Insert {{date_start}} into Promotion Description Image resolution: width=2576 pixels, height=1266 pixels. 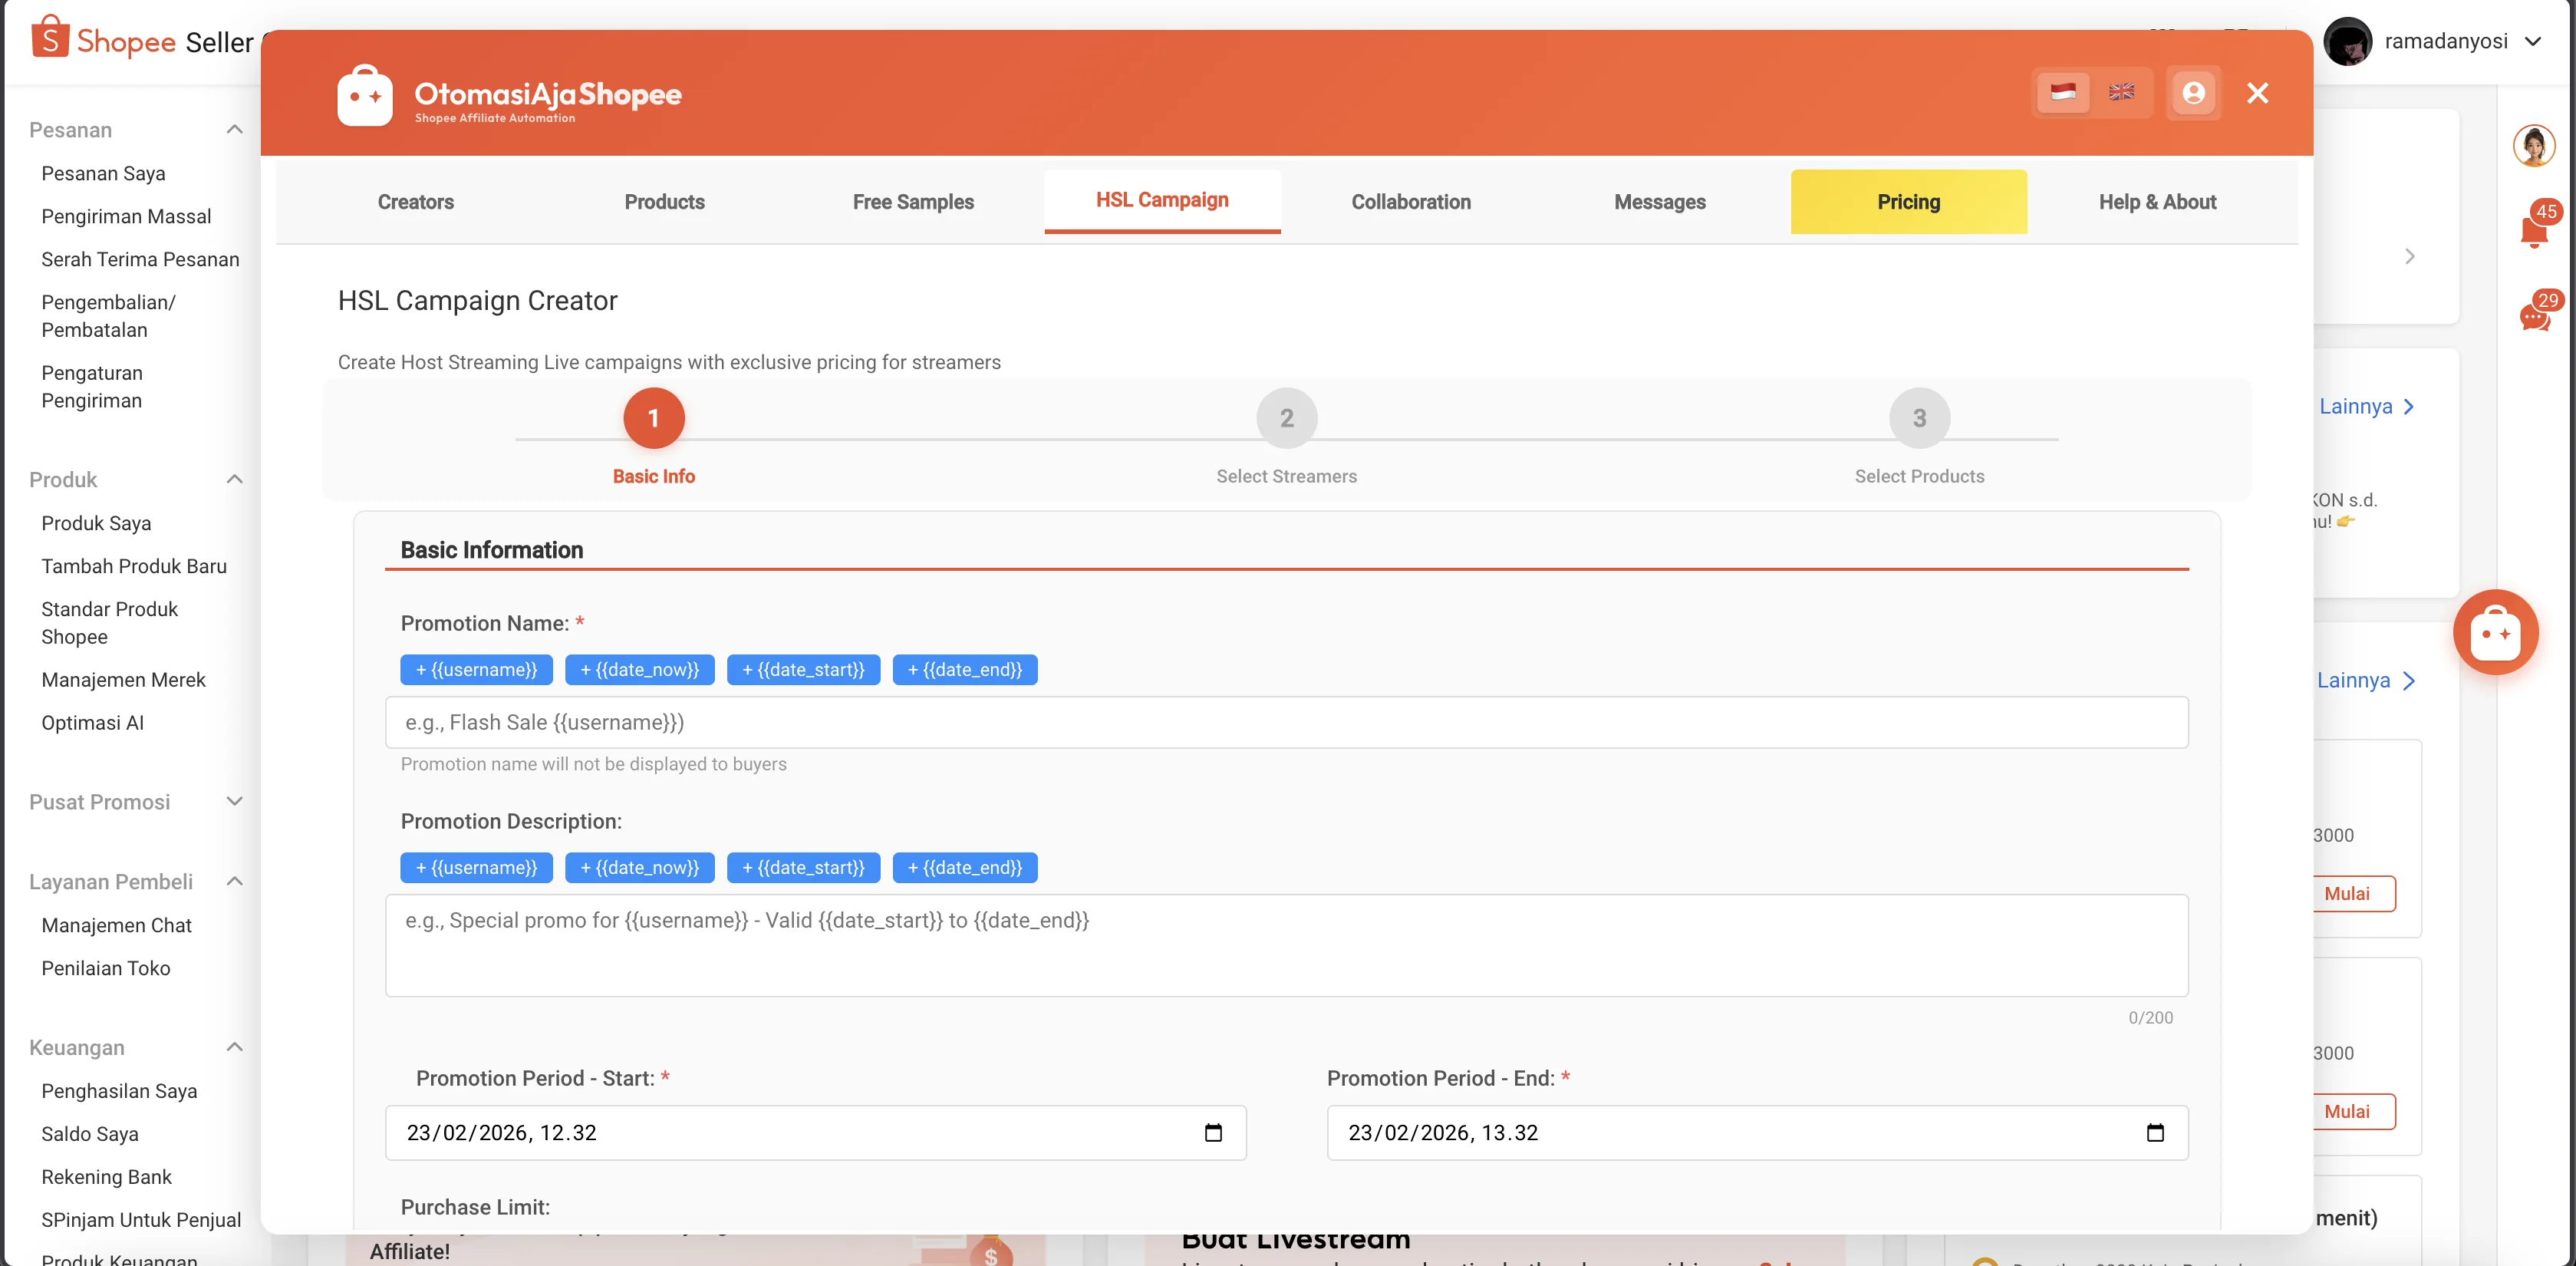coord(803,868)
